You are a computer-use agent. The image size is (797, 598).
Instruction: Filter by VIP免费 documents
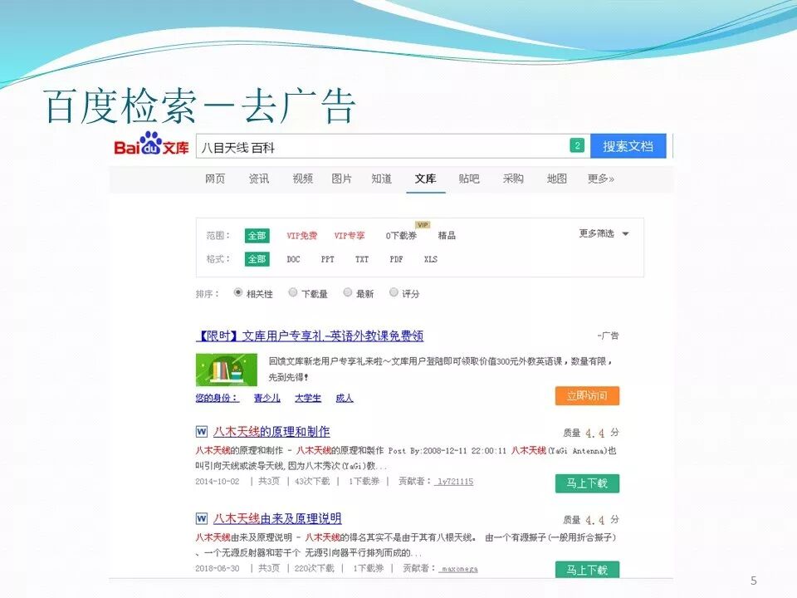[301, 235]
